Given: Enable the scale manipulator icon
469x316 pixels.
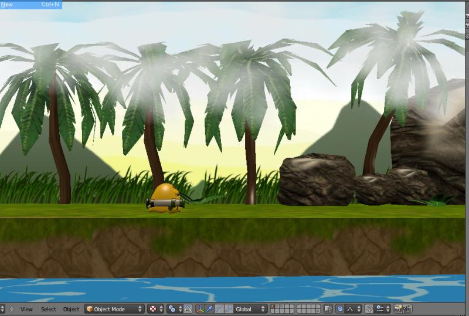Looking at the screenshot, I should (229, 309).
